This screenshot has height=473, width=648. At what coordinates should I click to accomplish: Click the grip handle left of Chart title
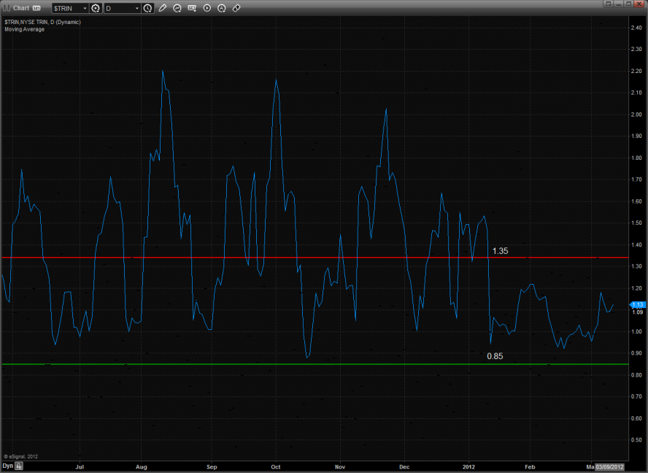point(7,8)
